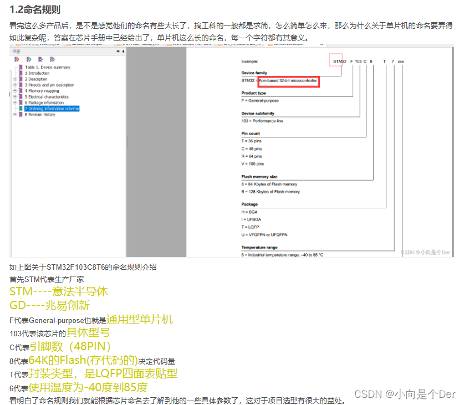Select the '2 Description' bookmark label
The height and width of the screenshot is (405, 464).
36,79
